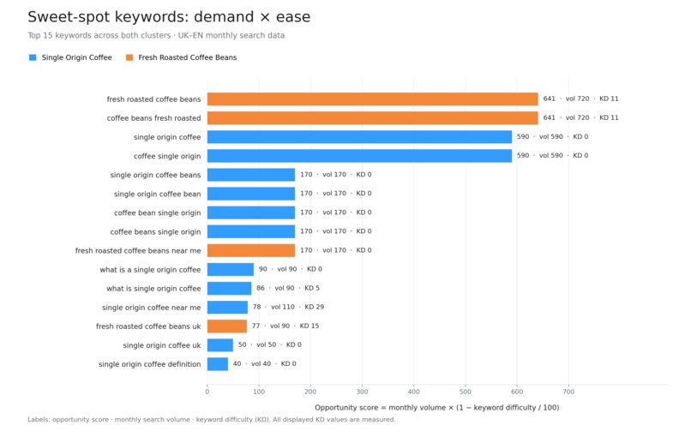Click the keyword label 'what is single origin coffee'
The image size is (691, 437).
tap(153, 289)
